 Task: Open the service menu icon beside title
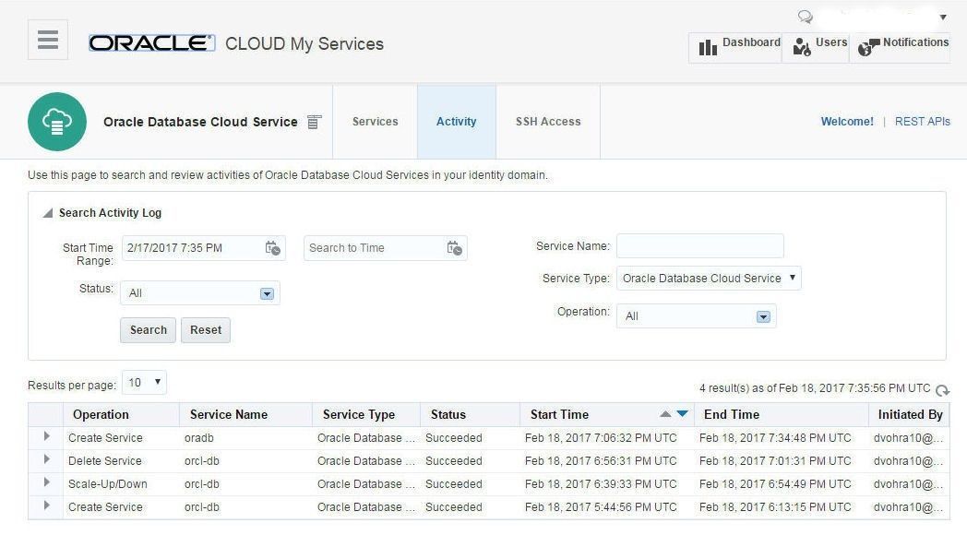point(314,122)
